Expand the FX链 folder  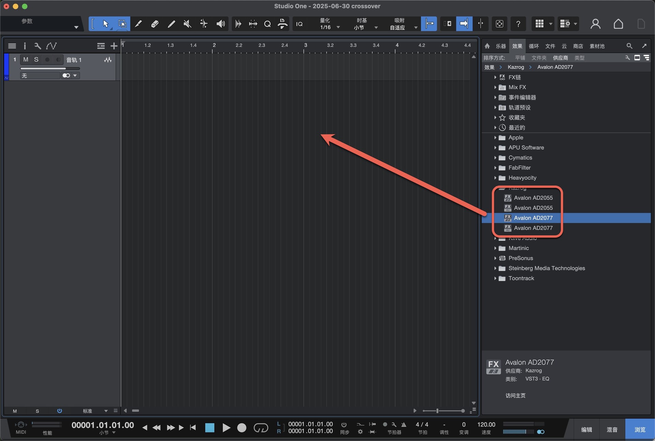(x=495, y=77)
